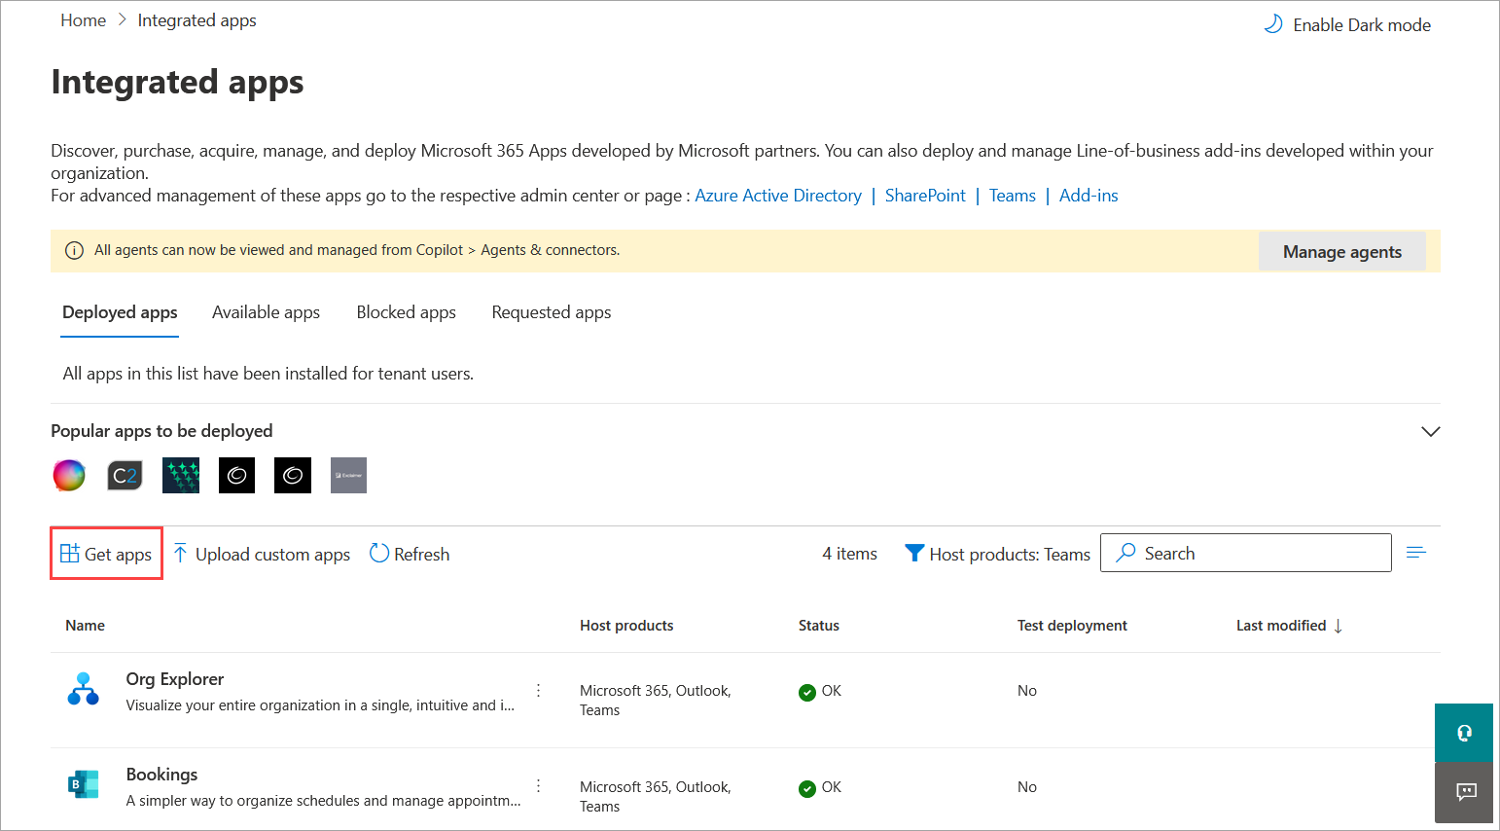Open the SharePoint admin center link

(925, 195)
